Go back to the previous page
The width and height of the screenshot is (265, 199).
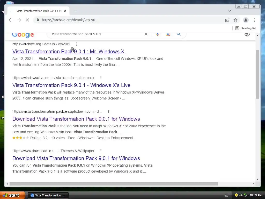[11, 20]
